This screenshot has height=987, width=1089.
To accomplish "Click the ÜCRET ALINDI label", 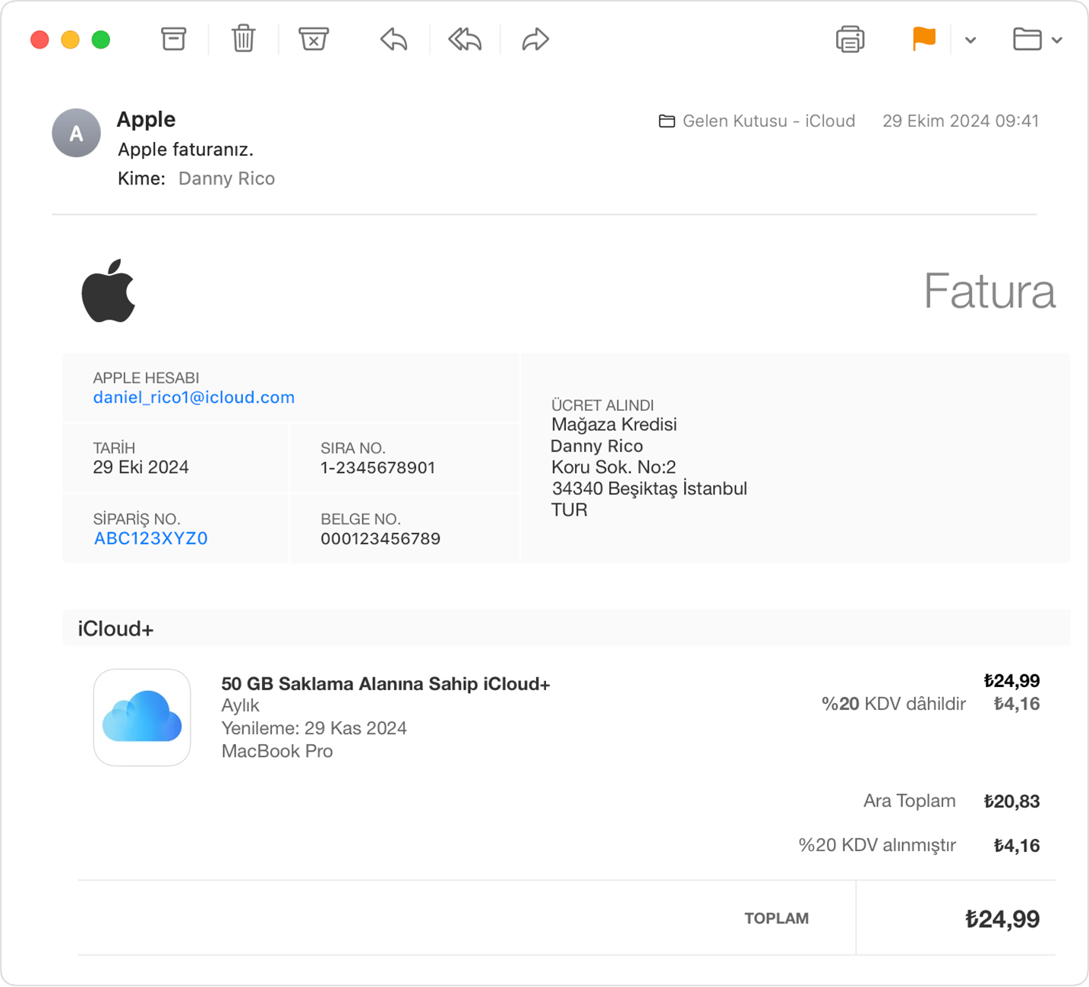I will pyautogui.click(x=602, y=405).
